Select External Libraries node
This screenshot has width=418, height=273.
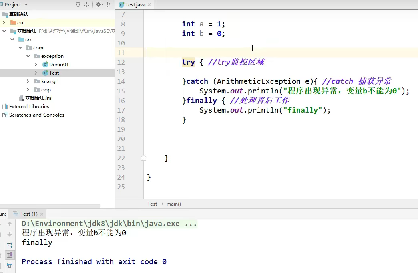coord(29,107)
